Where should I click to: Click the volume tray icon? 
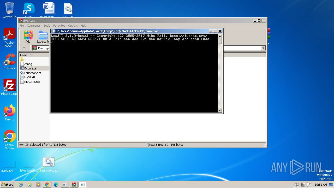(x=296, y=185)
